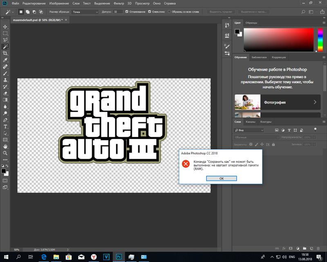Open Photoshop search magnifier in options bar
The image size is (327, 262).
click(x=303, y=12)
